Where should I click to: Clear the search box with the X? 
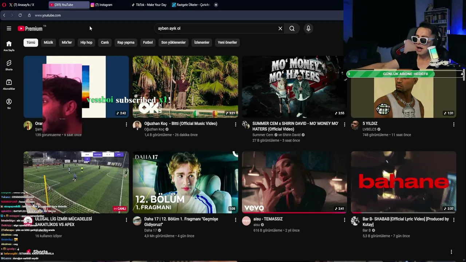[x=280, y=28]
